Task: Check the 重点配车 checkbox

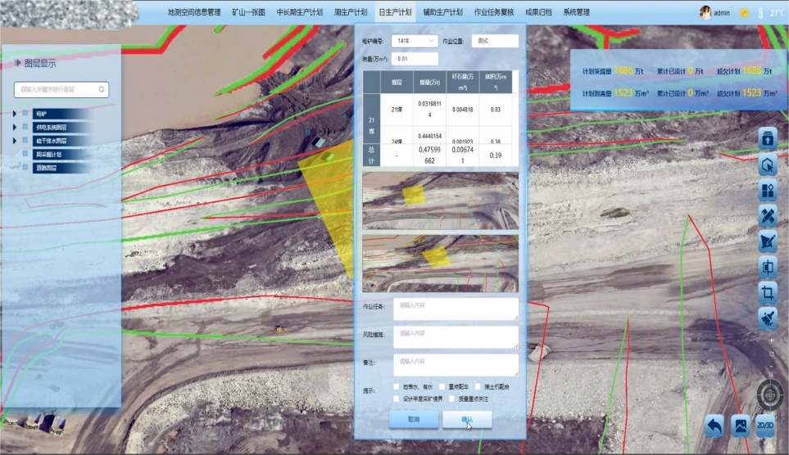Action: coord(441,386)
